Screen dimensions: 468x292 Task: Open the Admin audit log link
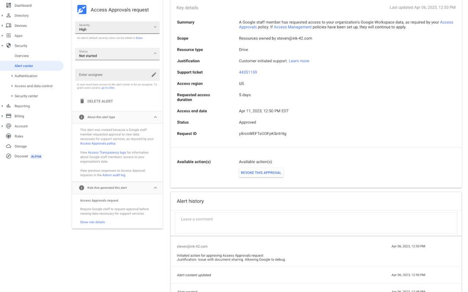coord(114,175)
